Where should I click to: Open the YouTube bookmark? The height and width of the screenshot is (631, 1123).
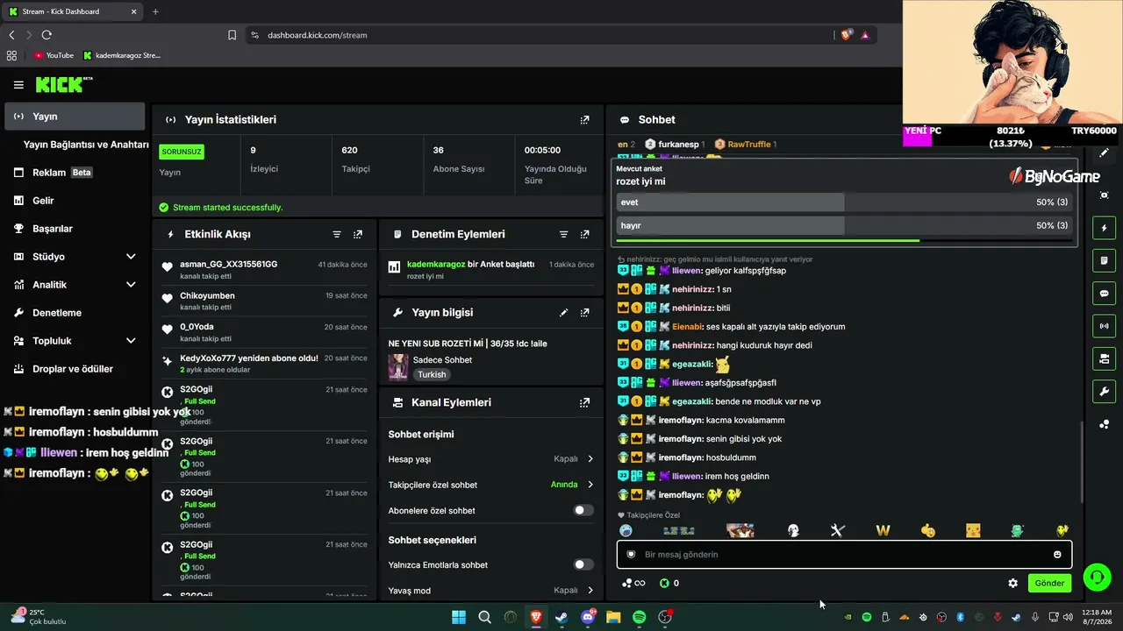point(54,55)
